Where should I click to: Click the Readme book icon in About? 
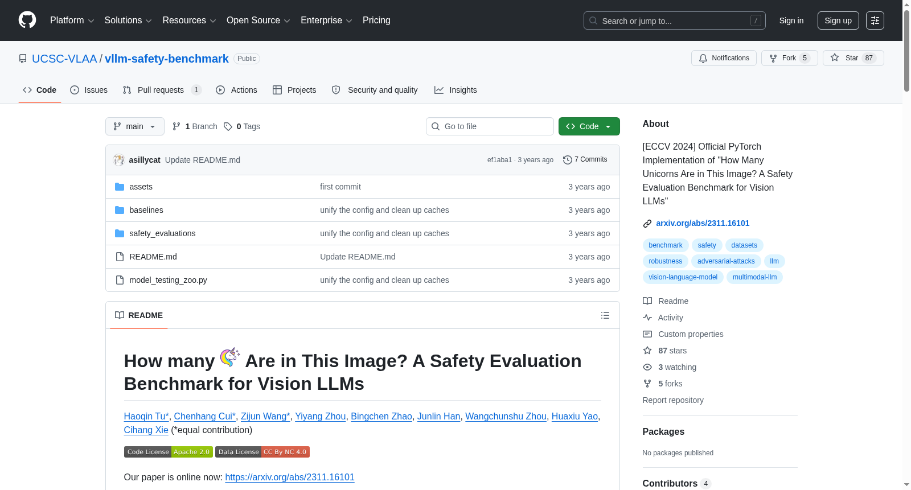pyautogui.click(x=647, y=301)
